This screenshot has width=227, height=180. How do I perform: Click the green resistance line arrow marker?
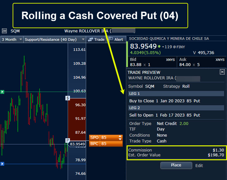pyautogui.click(x=2, y=92)
